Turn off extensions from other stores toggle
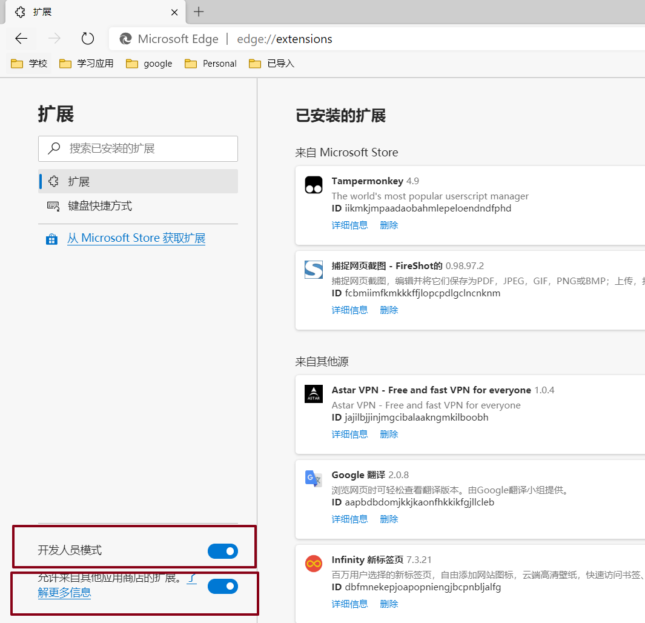Viewport: 645px width, 623px height. click(x=222, y=586)
